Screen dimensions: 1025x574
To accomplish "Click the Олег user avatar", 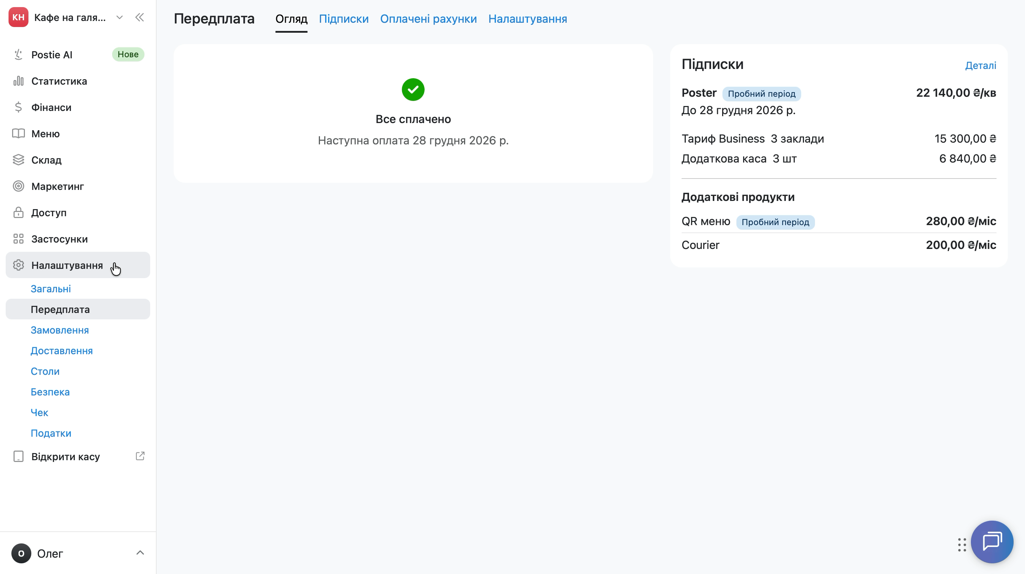I will point(21,553).
